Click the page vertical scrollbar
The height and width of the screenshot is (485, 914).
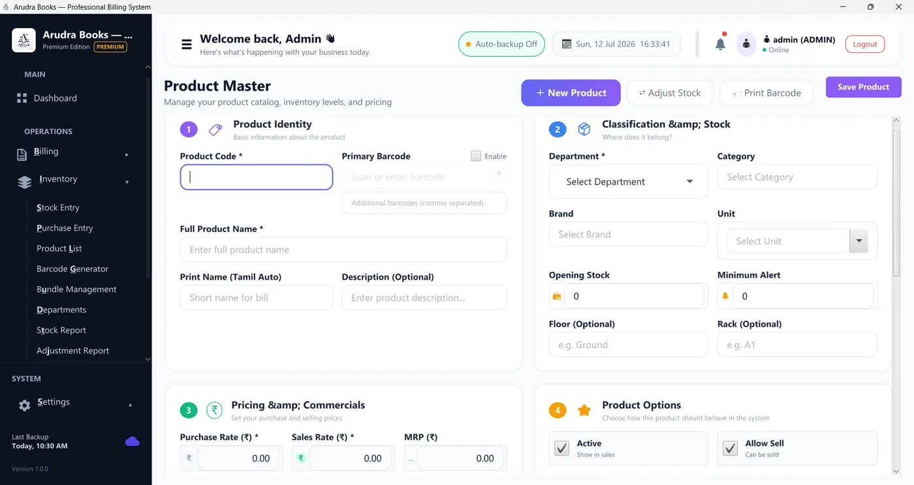896,202
